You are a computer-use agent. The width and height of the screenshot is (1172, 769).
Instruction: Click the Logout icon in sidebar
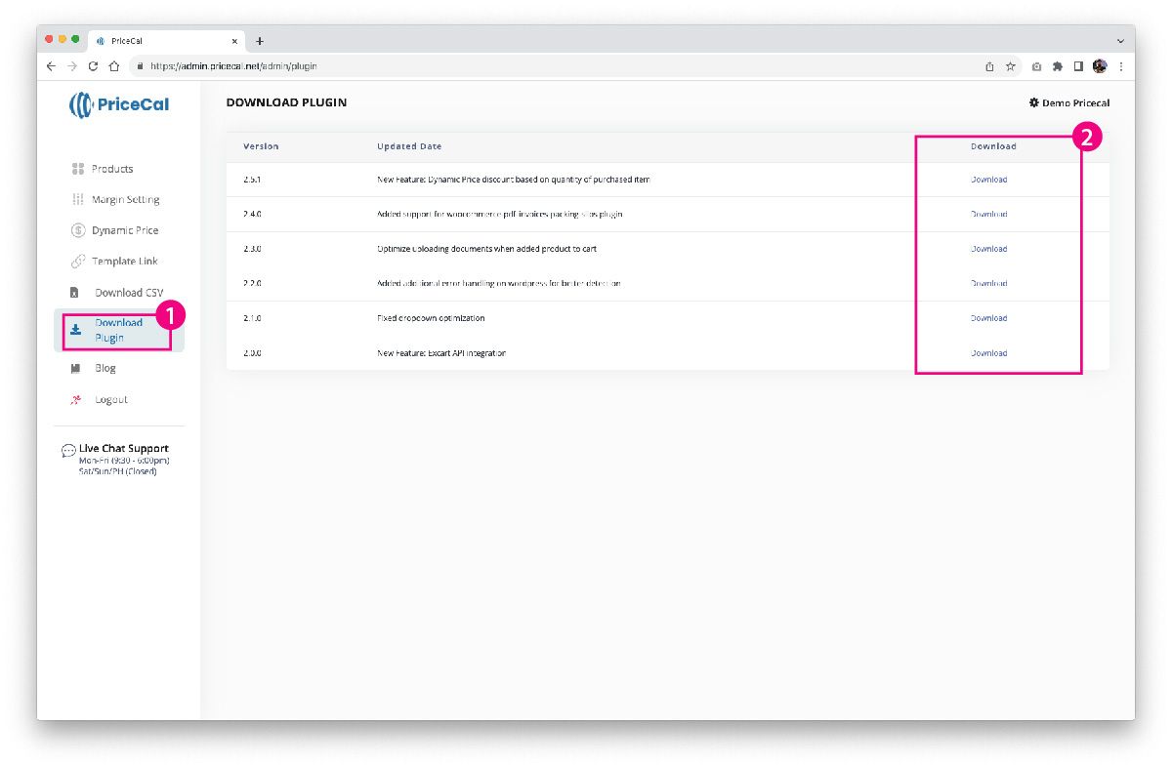coord(76,400)
